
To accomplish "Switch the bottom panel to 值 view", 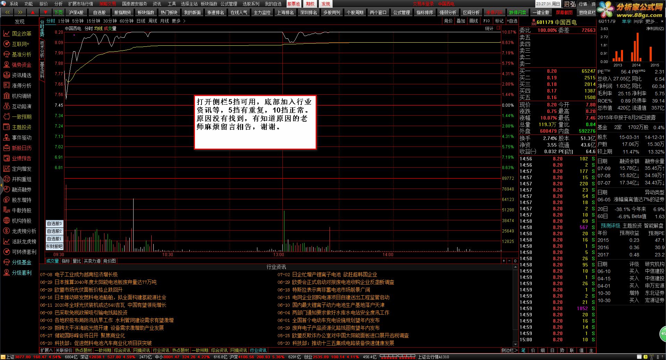I will 582,350.
